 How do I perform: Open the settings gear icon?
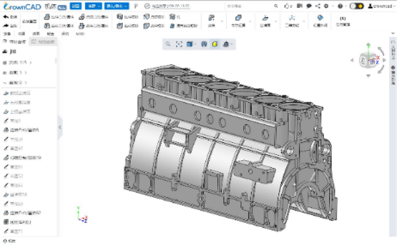tap(326, 6)
